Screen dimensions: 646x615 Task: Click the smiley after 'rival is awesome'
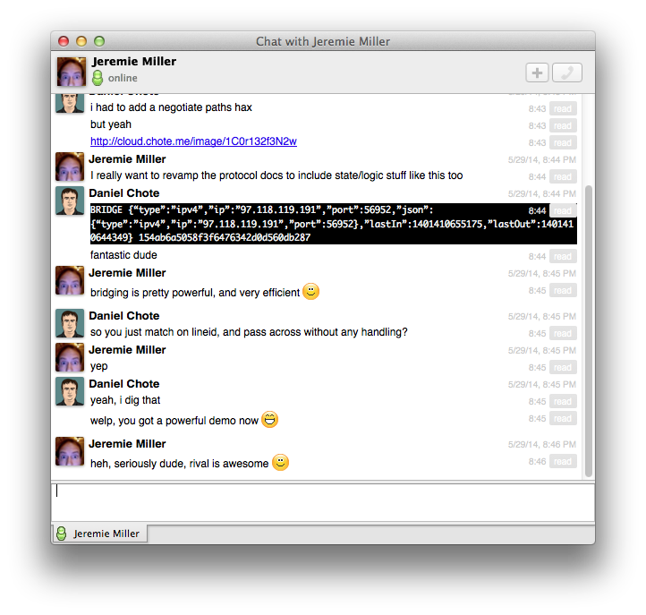coord(280,462)
